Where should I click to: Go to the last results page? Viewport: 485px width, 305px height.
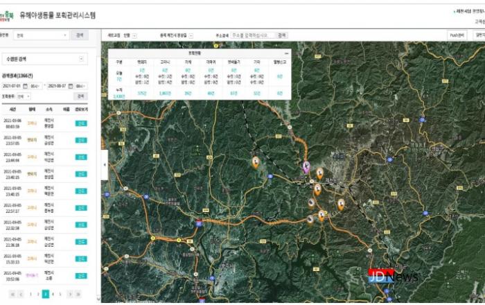88,294
